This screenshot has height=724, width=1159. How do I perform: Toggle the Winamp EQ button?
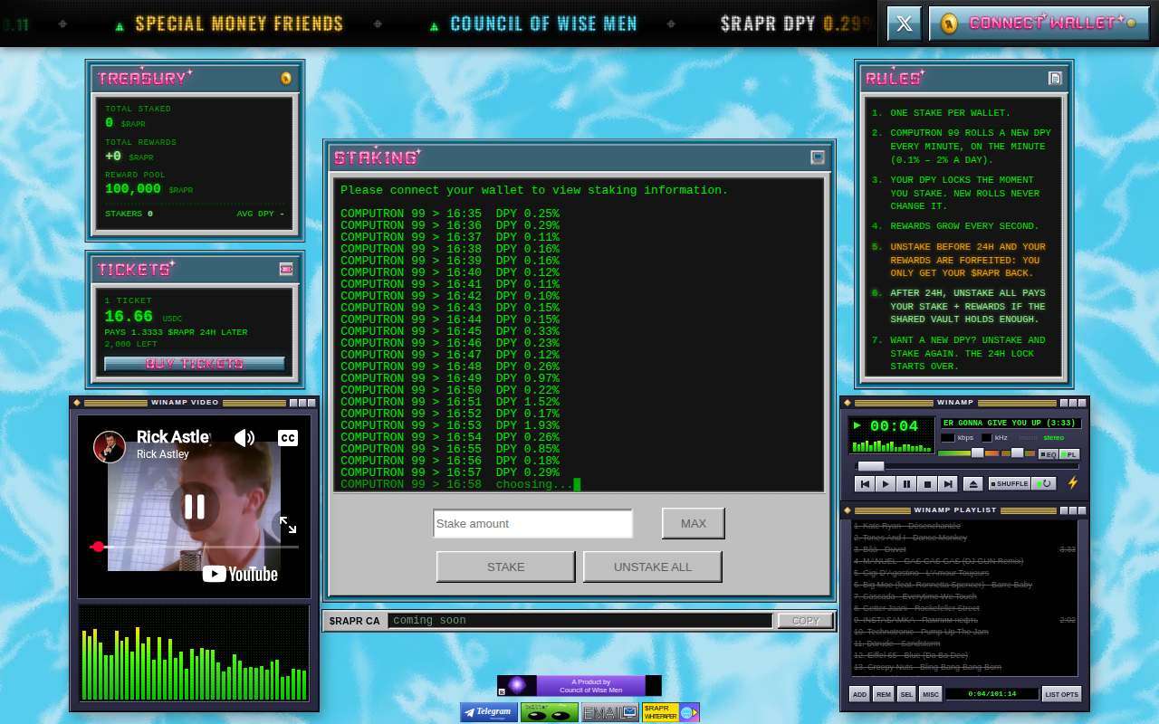pyautogui.click(x=1049, y=454)
